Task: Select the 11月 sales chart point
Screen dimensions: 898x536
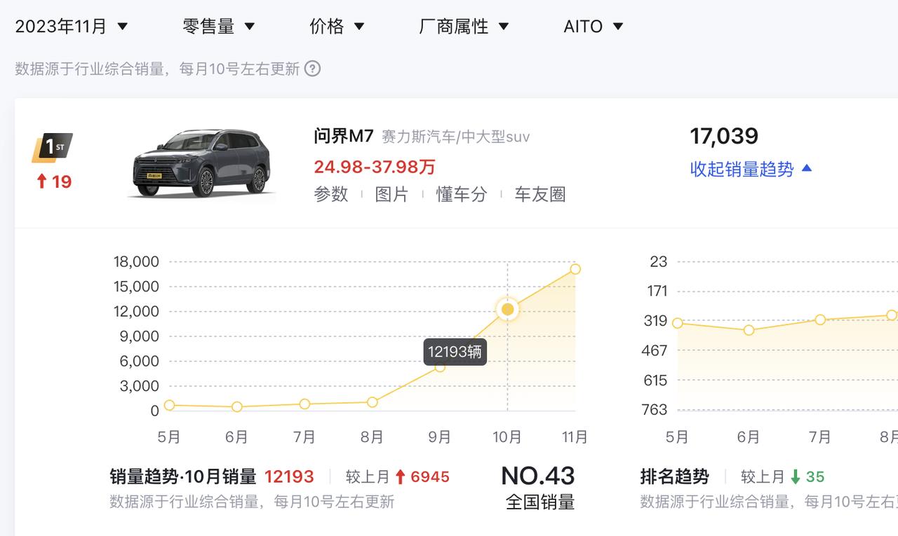Action: tap(575, 269)
